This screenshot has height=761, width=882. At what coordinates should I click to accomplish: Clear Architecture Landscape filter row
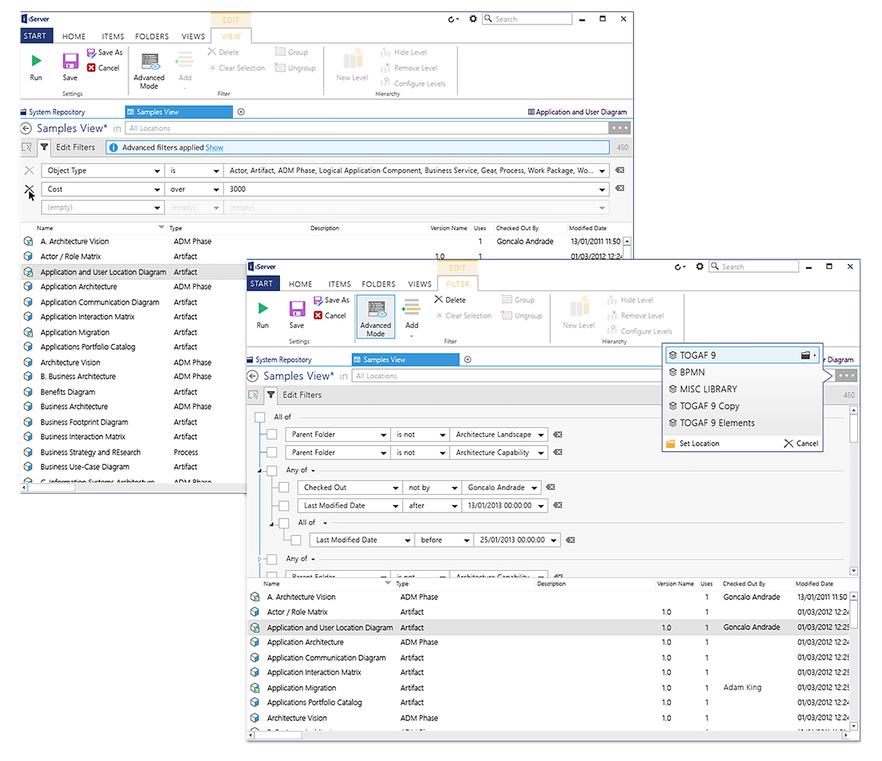[558, 435]
